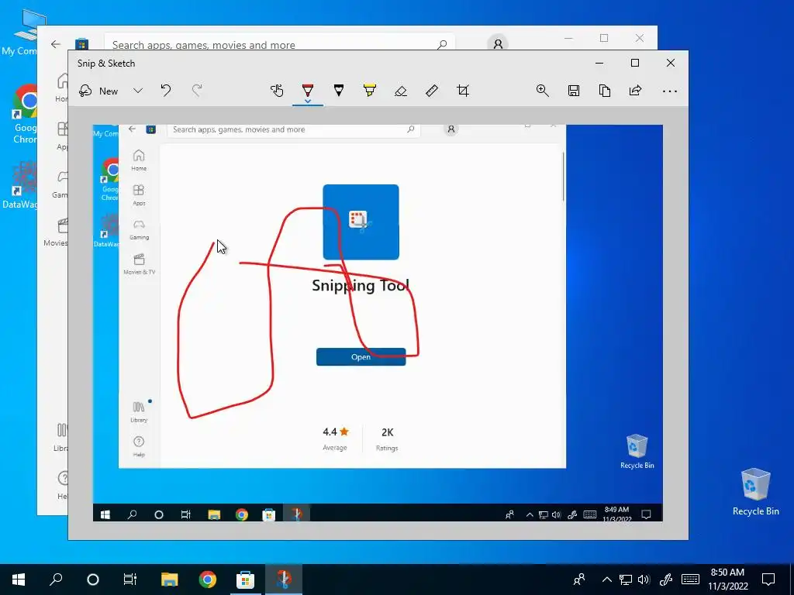Screen dimensions: 794x595
Task: Save the snip with floppy icon
Action: 573,91
